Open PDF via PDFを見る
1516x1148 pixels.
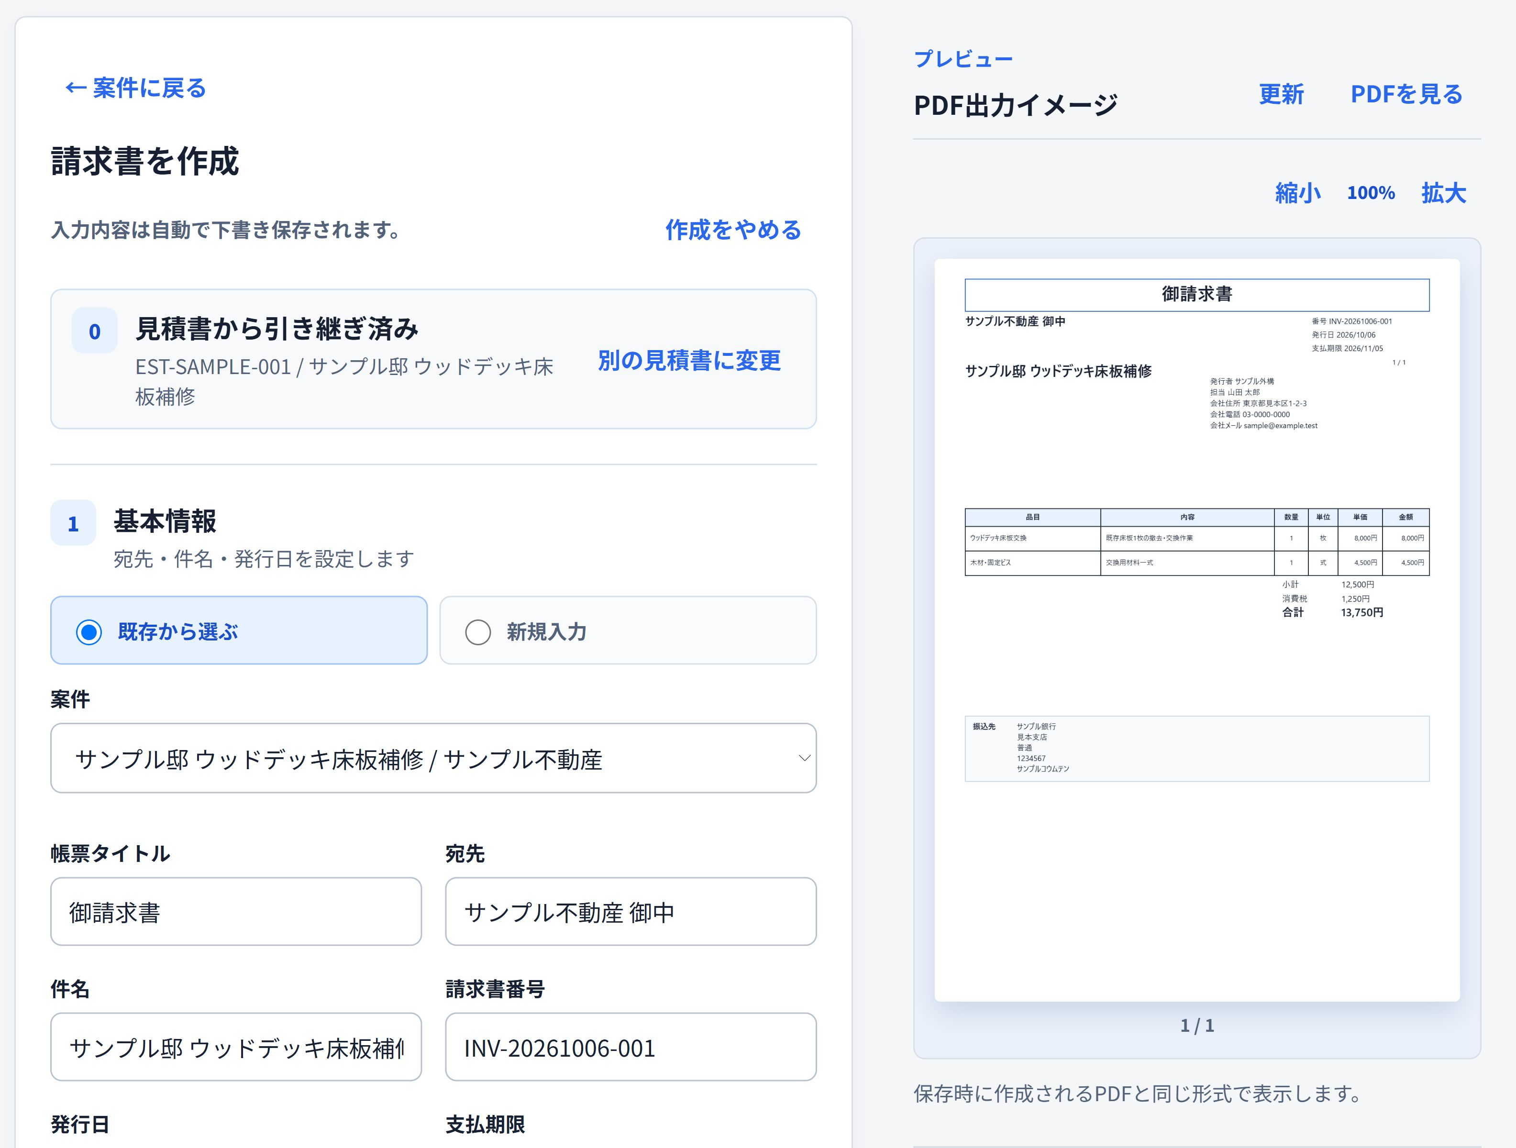[1406, 94]
